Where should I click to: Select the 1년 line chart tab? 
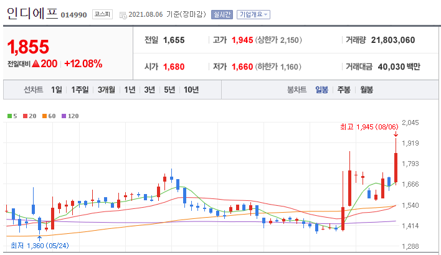(x=130, y=90)
